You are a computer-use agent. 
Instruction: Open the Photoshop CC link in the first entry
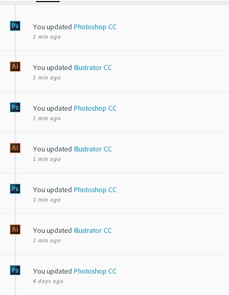click(95, 27)
